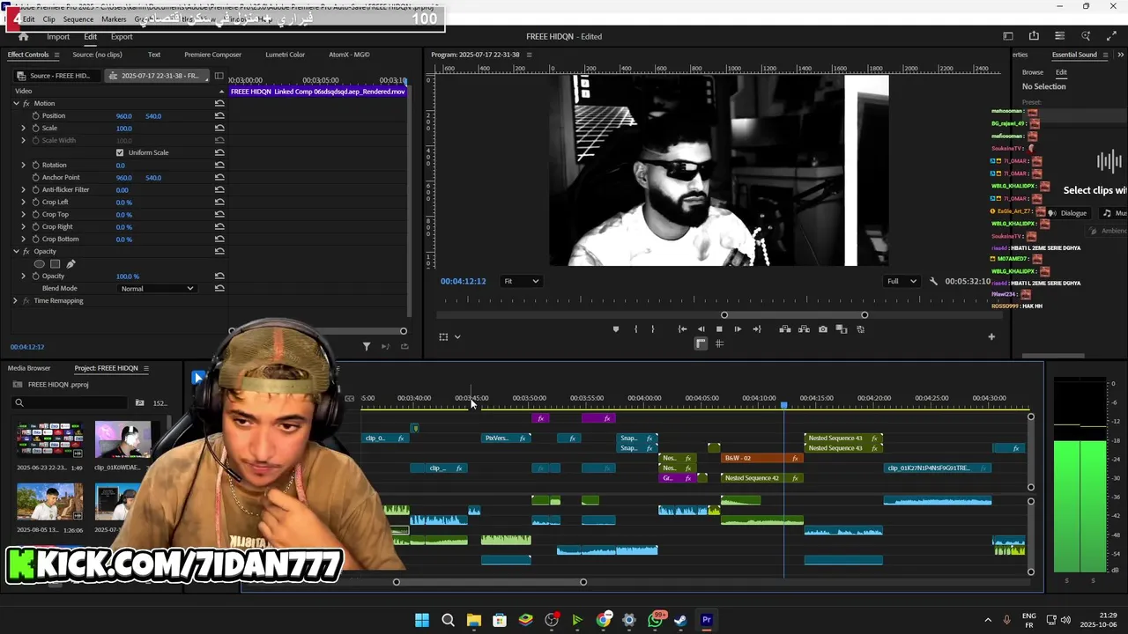
Task: Expand the Crop Top property
Action: click(x=24, y=214)
